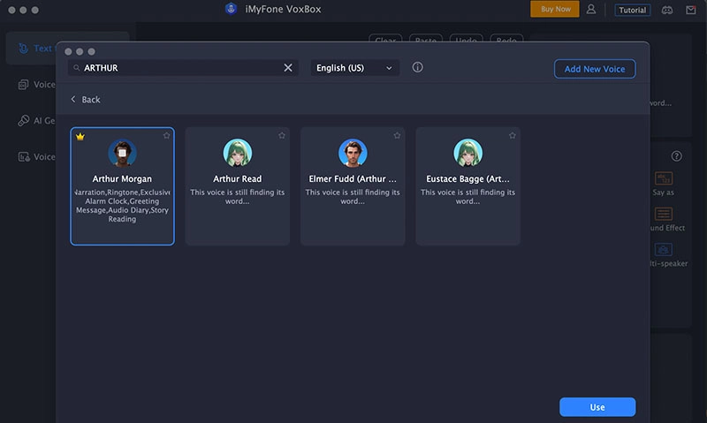Open the mail inbox icon in the title bar
The image size is (707, 423).
(x=689, y=10)
